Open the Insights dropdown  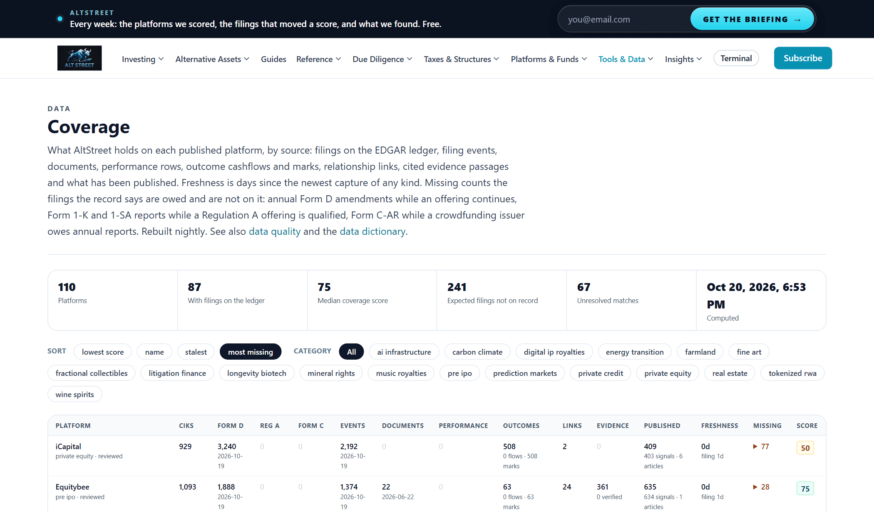pyautogui.click(x=683, y=59)
